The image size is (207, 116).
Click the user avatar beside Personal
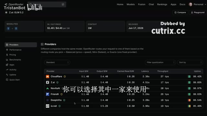pos(191,4)
